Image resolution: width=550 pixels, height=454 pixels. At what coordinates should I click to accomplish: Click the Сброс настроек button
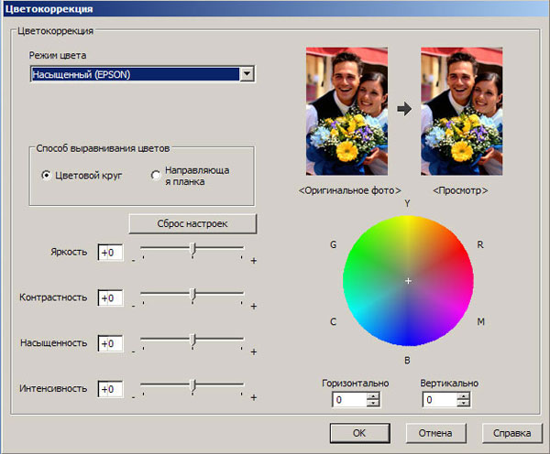(x=192, y=224)
